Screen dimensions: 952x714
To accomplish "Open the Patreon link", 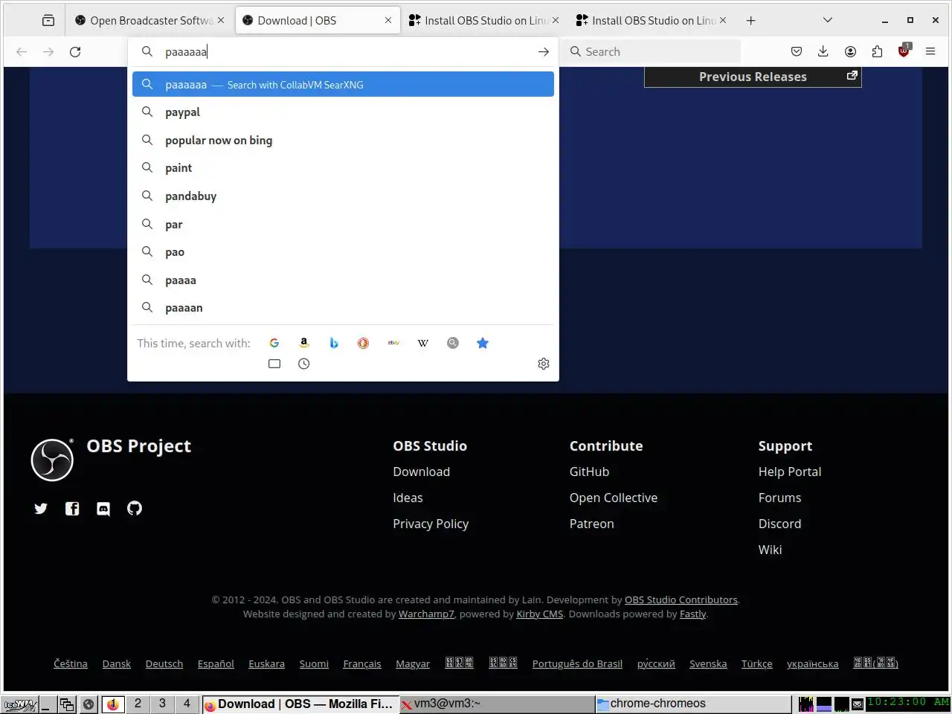I will click(592, 524).
